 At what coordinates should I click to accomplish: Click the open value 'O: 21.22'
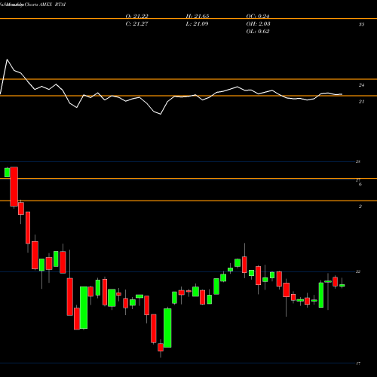136,16
